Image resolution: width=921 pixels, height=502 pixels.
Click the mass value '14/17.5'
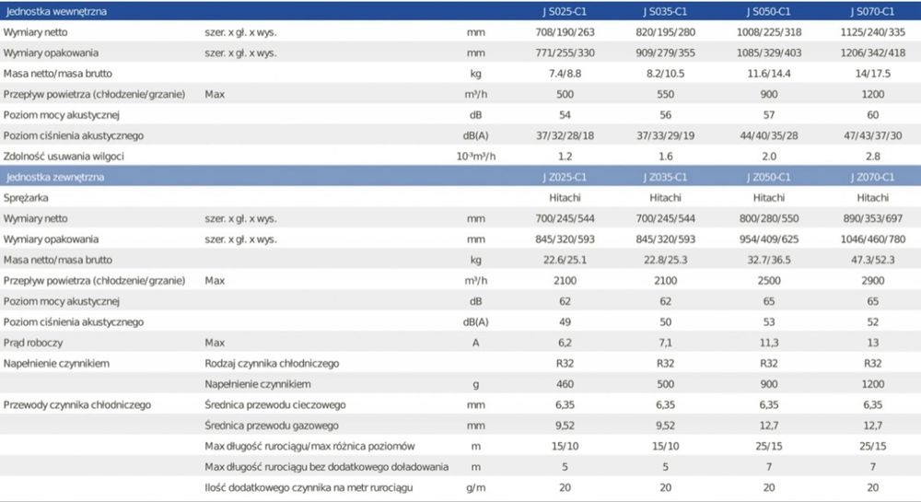click(x=872, y=74)
